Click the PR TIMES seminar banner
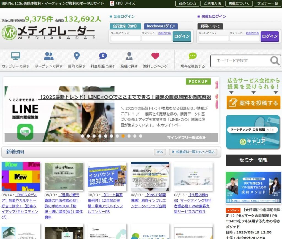 coord(253,187)
